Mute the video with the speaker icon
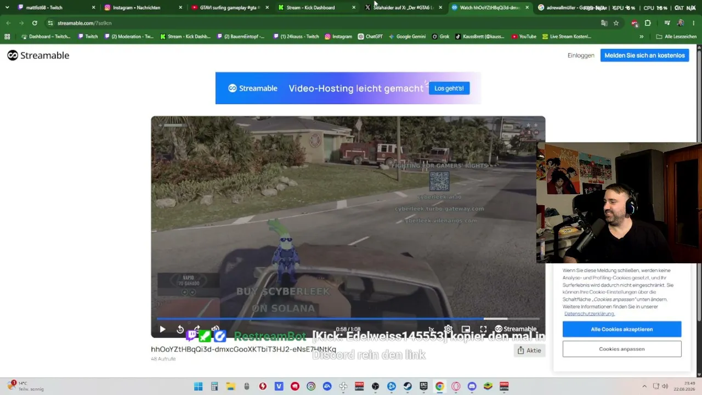 coord(216,329)
